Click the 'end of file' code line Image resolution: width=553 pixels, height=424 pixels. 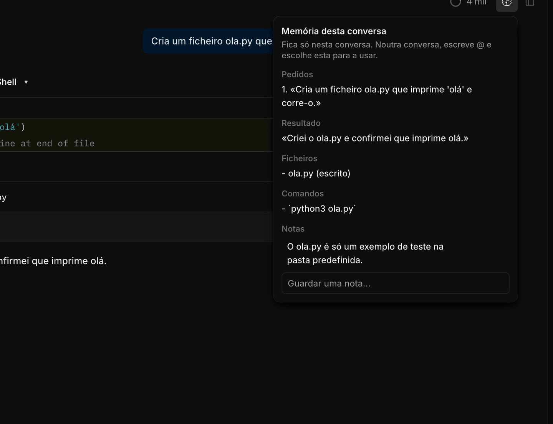[x=47, y=143]
